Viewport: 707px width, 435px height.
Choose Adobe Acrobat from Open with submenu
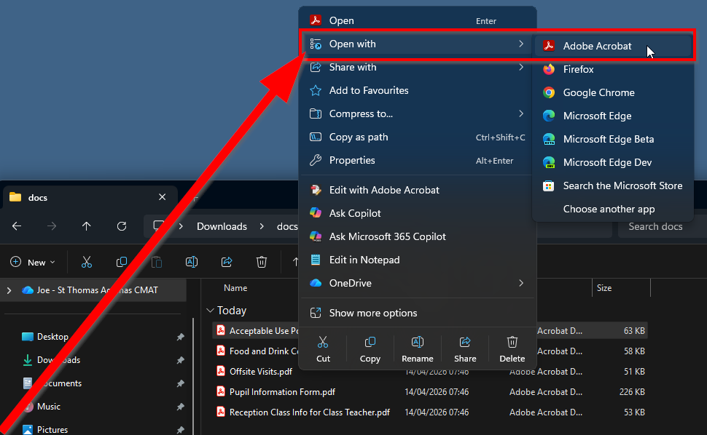click(597, 46)
